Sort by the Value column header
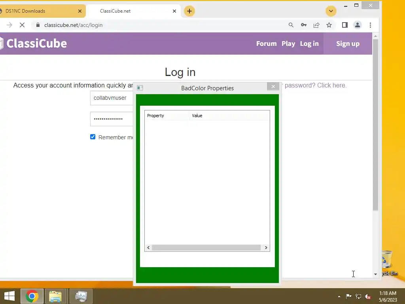 tap(230, 116)
